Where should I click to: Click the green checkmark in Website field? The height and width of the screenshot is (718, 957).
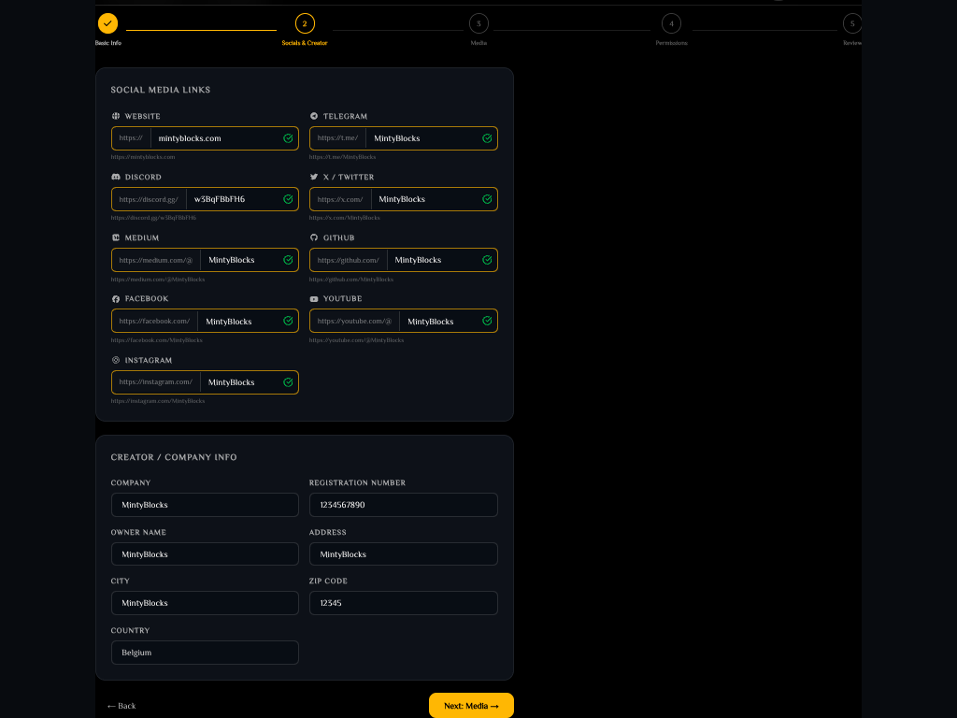(x=288, y=138)
